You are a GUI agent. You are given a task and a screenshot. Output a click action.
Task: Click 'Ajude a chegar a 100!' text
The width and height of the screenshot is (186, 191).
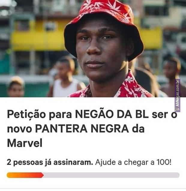(133, 162)
